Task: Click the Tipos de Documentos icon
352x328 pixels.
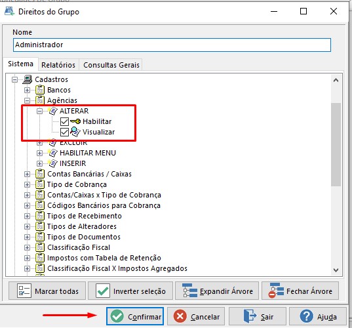Action: (x=40, y=237)
